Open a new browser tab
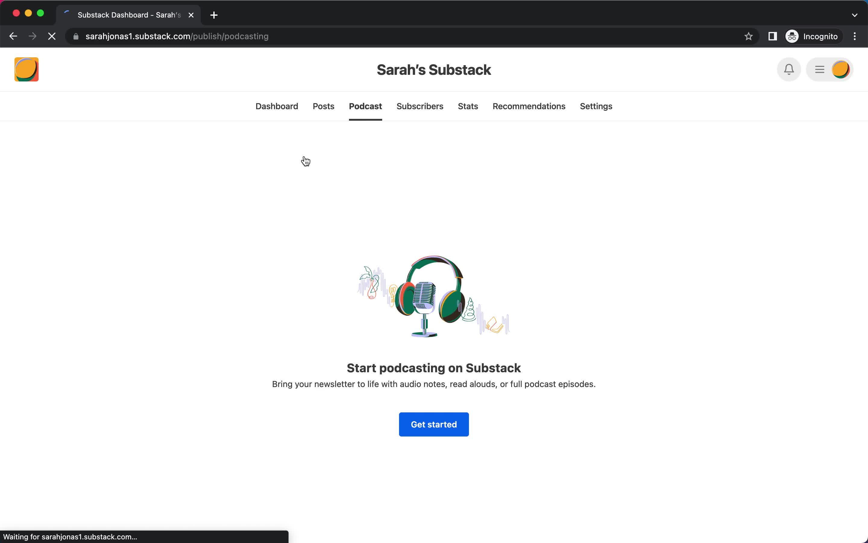The height and width of the screenshot is (543, 868). 214,15
